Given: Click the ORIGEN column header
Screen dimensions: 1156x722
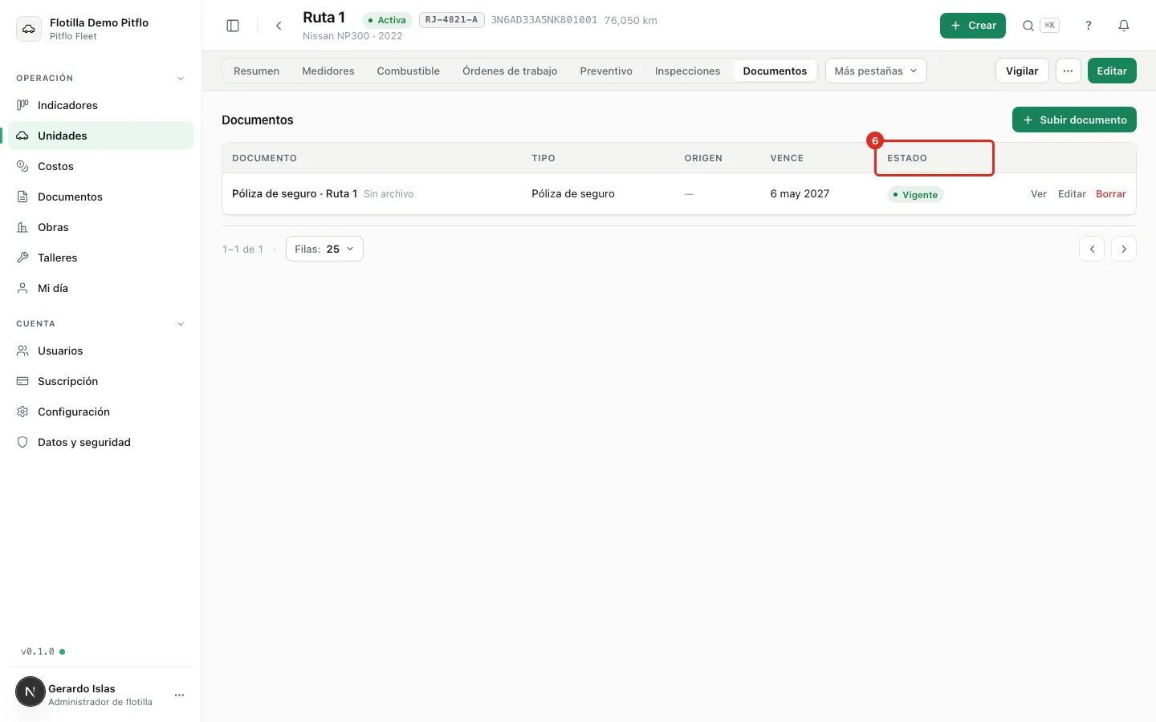Looking at the screenshot, I should [703, 158].
